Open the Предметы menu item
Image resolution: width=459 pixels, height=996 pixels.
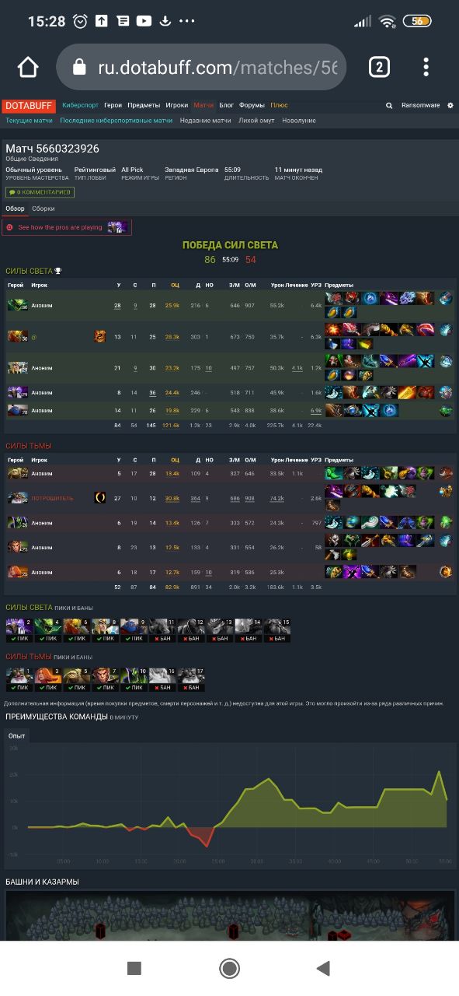[x=144, y=105]
